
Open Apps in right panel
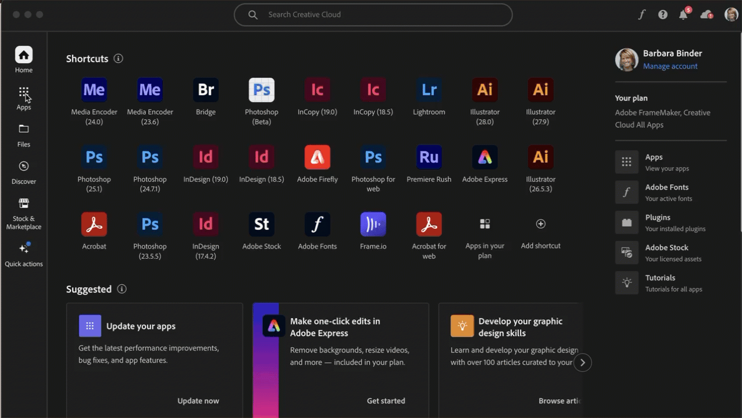670,162
